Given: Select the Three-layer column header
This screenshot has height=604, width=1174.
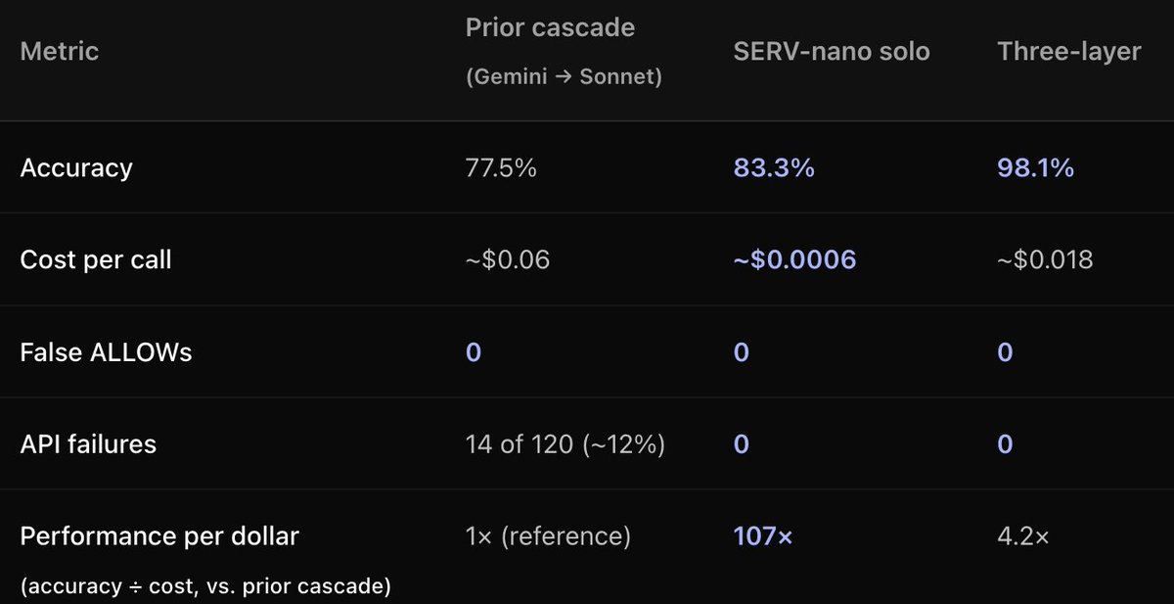Looking at the screenshot, I should pos(1069,51).
